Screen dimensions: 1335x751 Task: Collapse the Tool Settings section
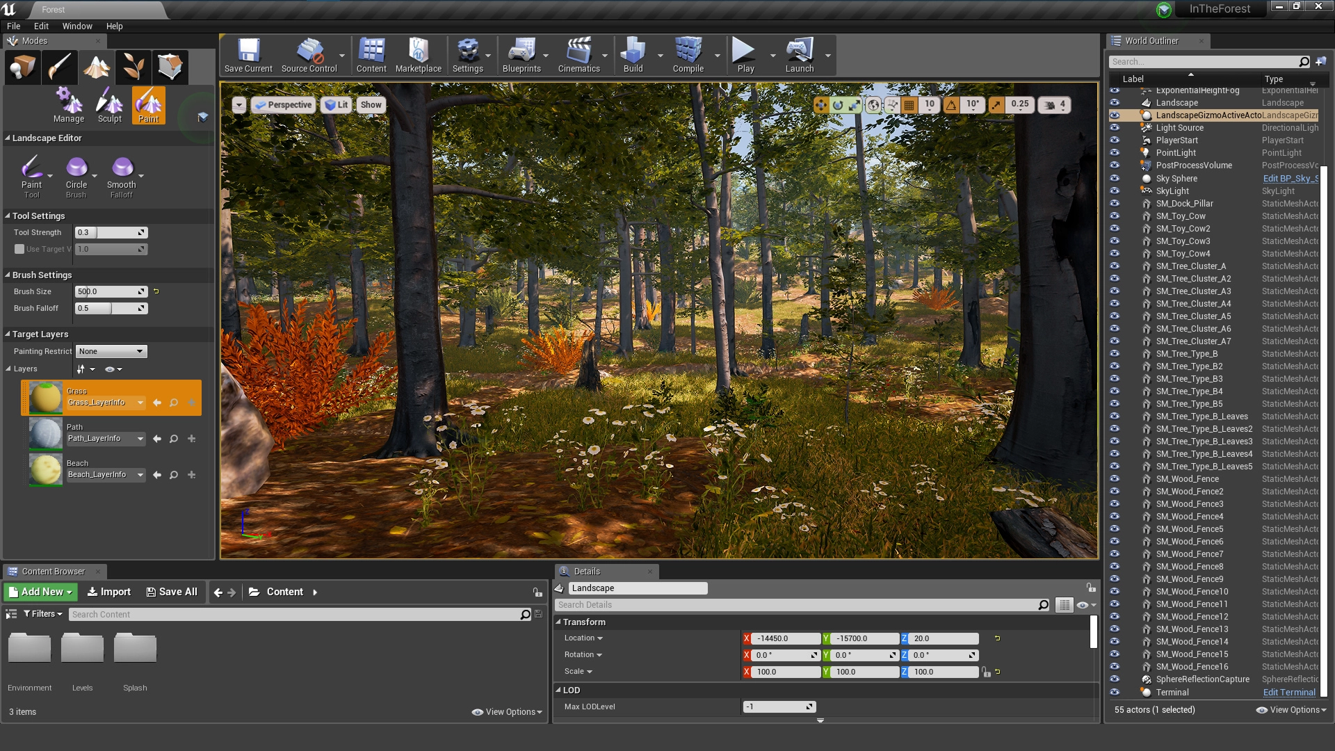click(8, 216)
